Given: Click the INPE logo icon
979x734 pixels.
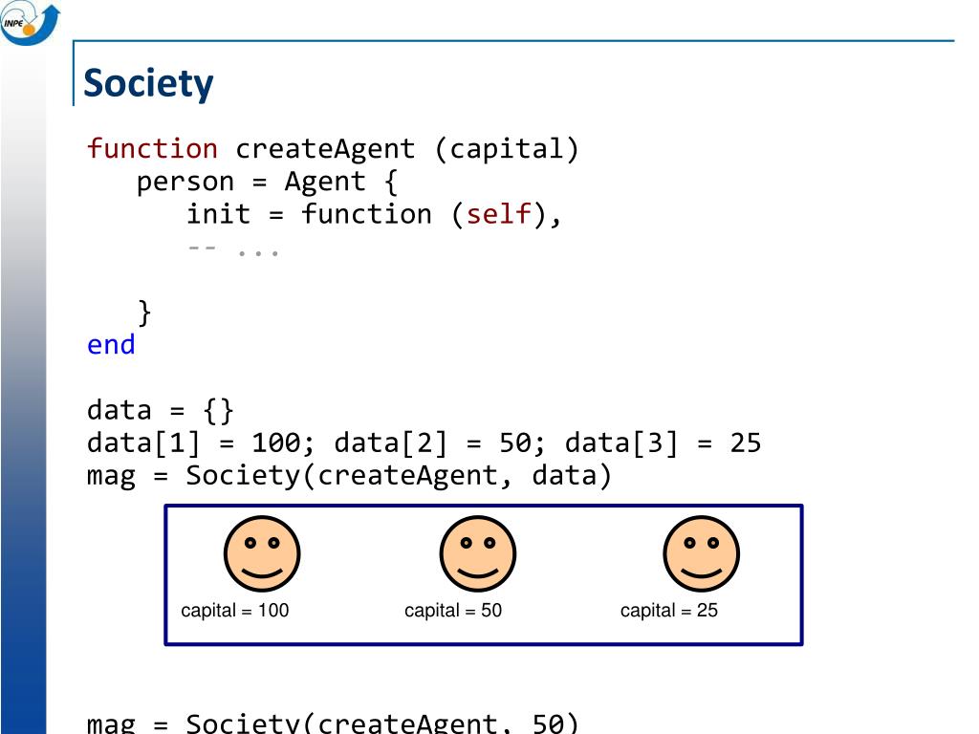Looking at the screenshot, I should tap(30, 23).
